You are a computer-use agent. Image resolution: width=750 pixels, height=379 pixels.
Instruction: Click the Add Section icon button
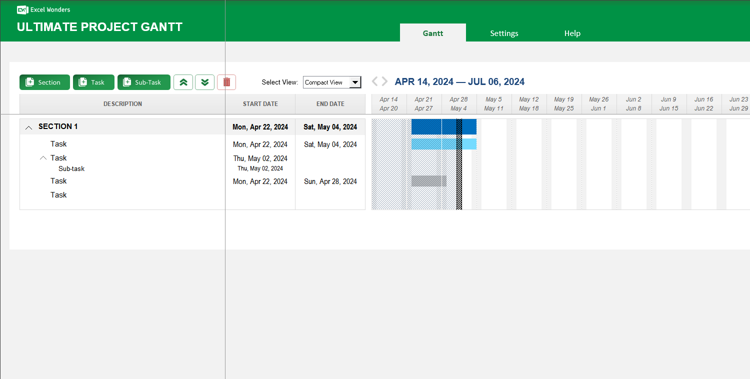click(x=44, y=82)
